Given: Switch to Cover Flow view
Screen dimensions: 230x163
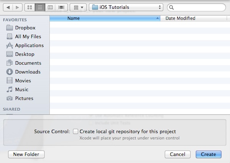Looking at the screenshot, I should tap(61, 7).
